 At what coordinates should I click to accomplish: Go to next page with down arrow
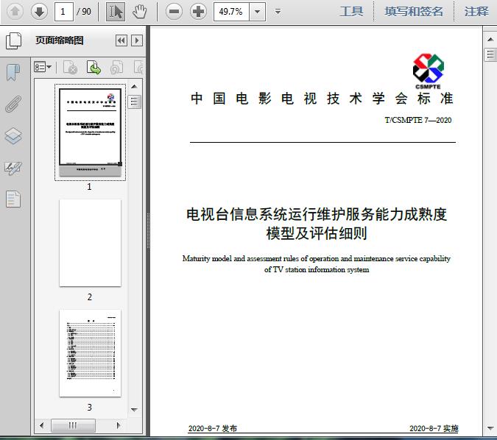pos(39,12)
